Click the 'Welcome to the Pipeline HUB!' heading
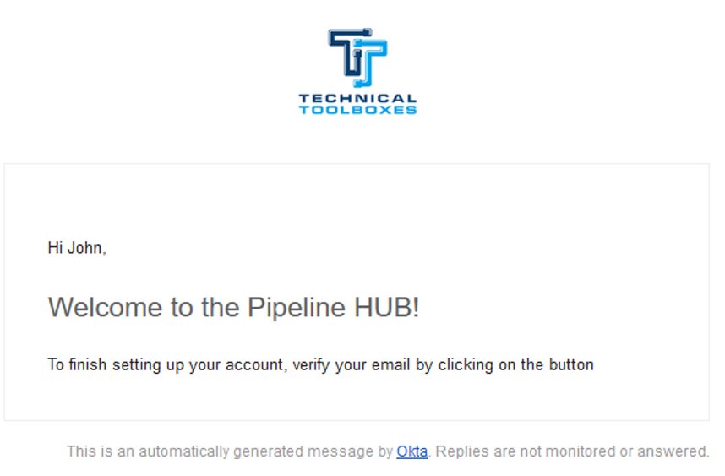 pyautogui.click(x=233, y=307)
